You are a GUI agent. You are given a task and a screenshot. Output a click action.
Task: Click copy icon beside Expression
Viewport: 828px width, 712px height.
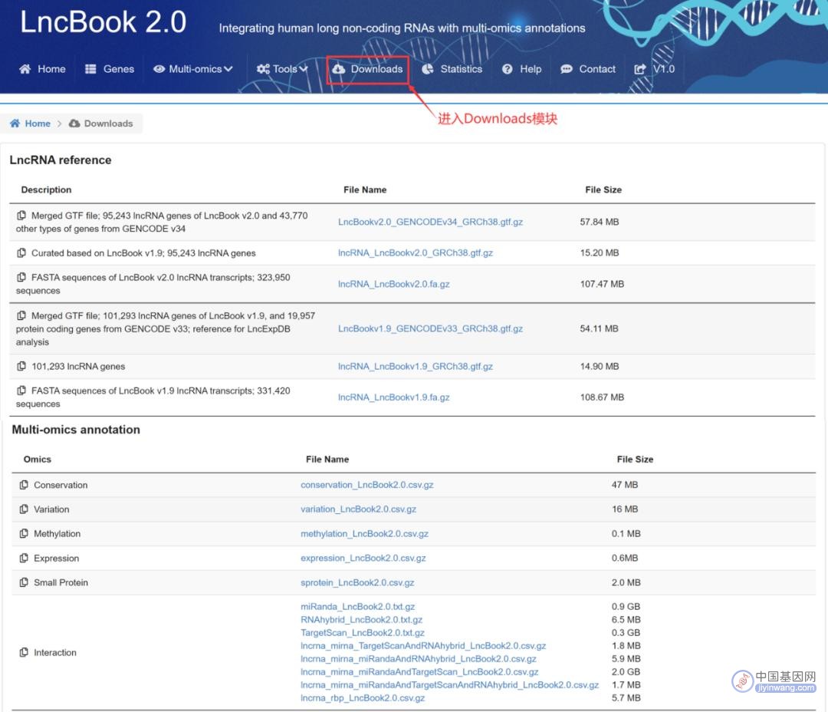(24, 559)
